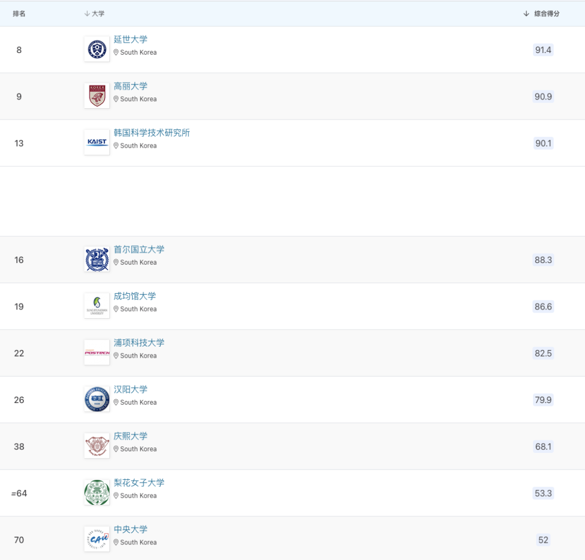585x560 pixels.
Task: Open the 浦项科技大学 link
Action: click(139, 342)
